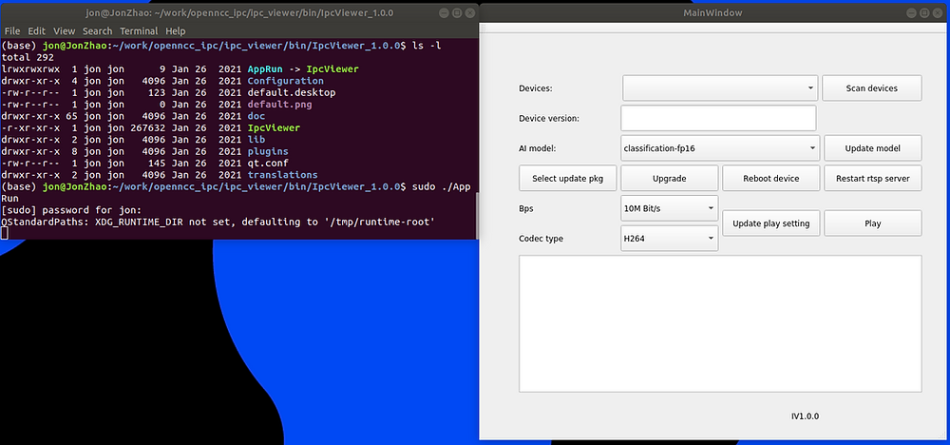The image size is (950, 445).
Task: Click the Play button
Action: 872,223
